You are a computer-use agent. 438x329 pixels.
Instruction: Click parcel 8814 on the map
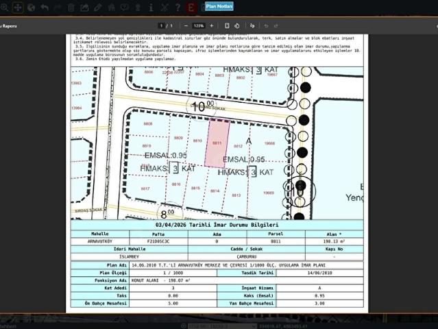pos(215,191)
